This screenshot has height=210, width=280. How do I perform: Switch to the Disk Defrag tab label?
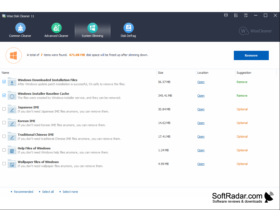coord(128,36)
